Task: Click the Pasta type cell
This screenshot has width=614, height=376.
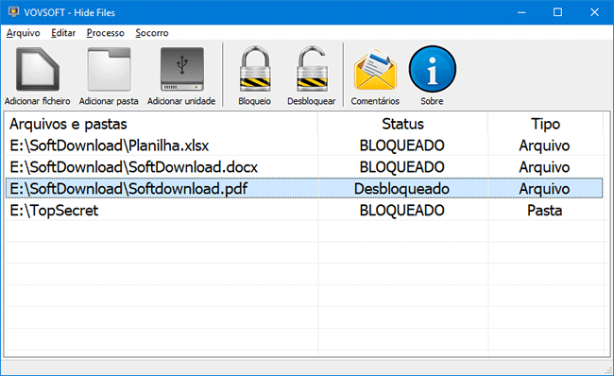Action: [x=545, y=211]
